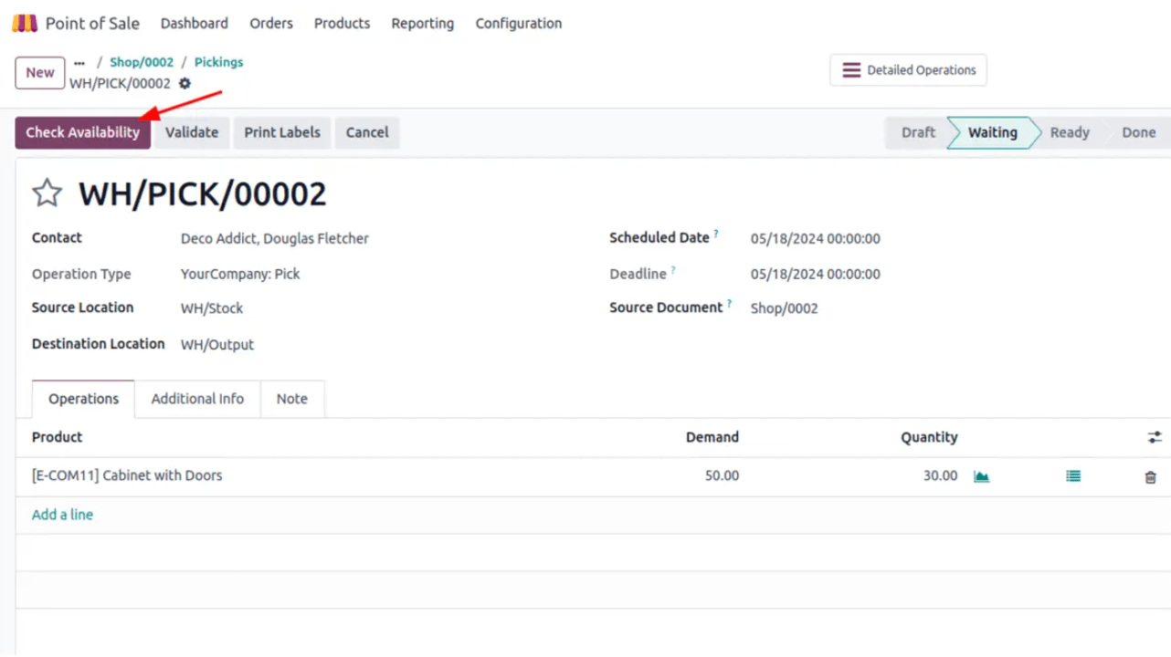Click the WH/PICK/00002 breadcrumb text
The width and height of the screenshot is (1171, 657).
[120, 83]
